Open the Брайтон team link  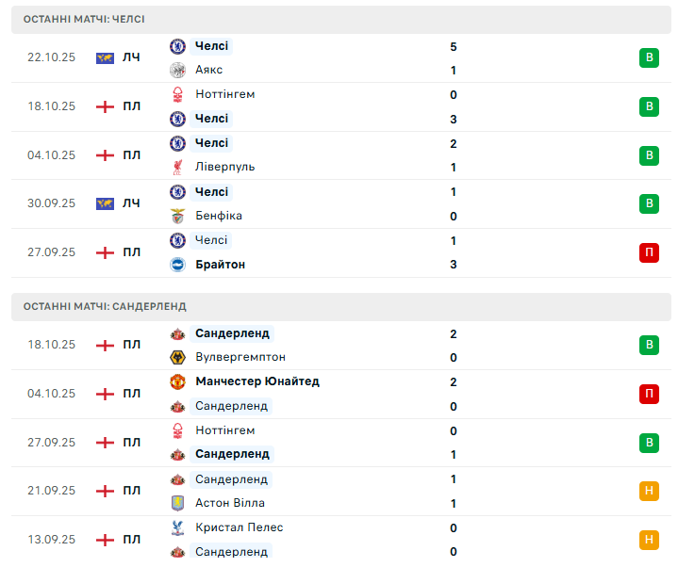click(220, 265)
